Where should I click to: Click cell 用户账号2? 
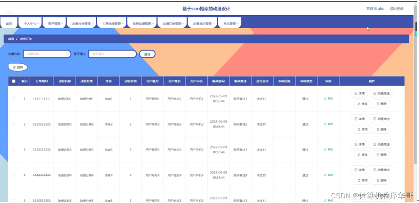pos(153,124)
